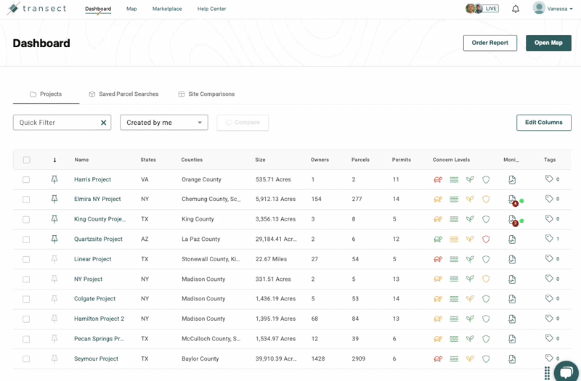Switch to Saved Parcel Searches tab

[x=123, y=94]
